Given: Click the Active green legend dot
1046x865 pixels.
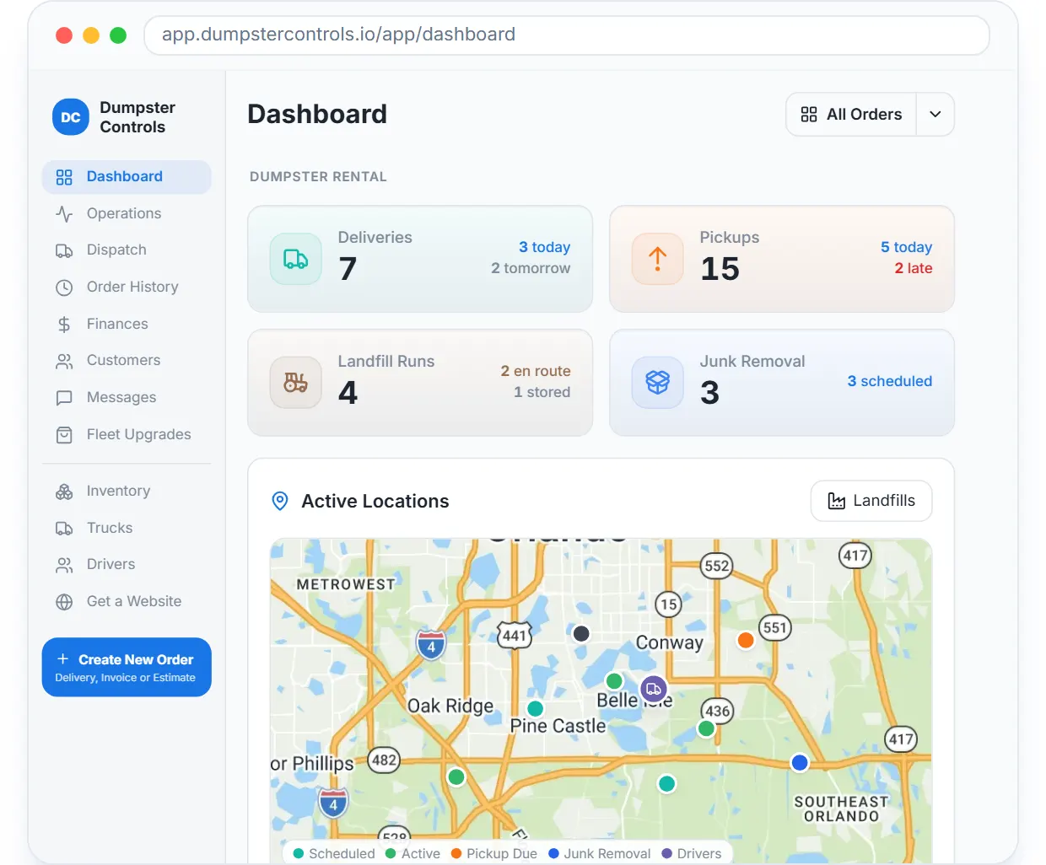Looking at the screenshot, I should pos(391,853).
